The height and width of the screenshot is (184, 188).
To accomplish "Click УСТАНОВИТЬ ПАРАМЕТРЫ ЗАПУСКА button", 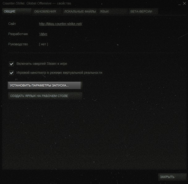I will 45,85.
